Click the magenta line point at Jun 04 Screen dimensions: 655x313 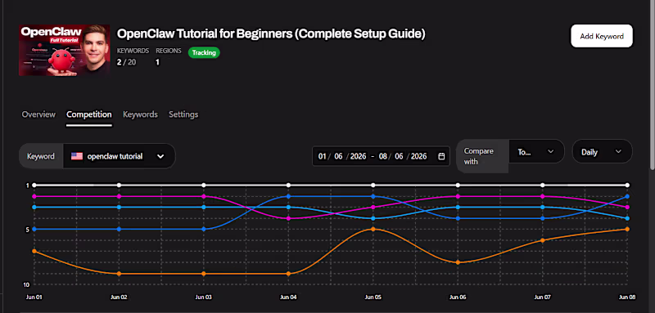point(289,218)
